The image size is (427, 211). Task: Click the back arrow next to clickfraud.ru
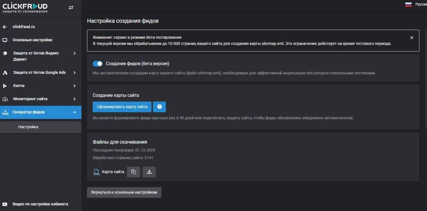point(5,27)
